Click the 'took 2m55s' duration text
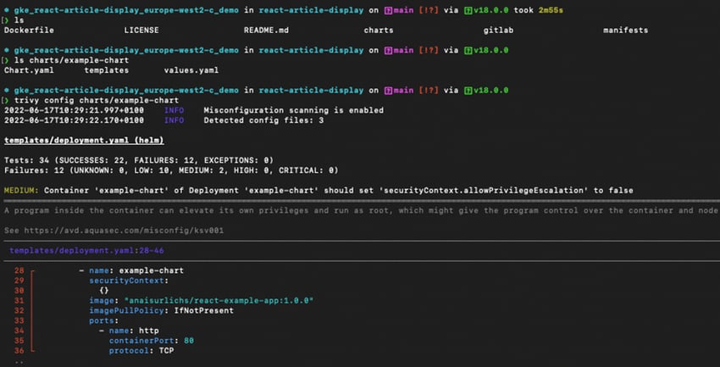The image size is (720, 367). (538, 10)
